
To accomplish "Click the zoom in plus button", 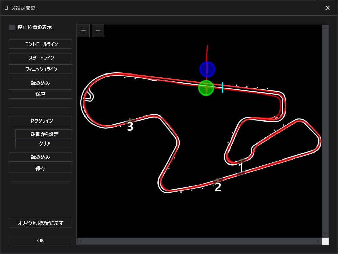I will pos(83,31).
